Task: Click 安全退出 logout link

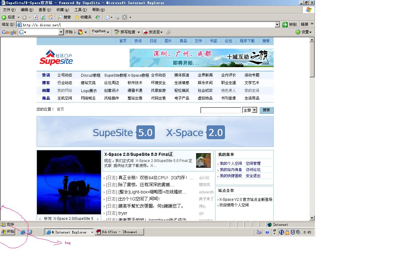Action: [253, 176]
